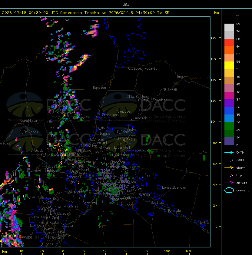This screenshot has height=255, width=252.
Task: Pick the dark orange 57-60 dBZ swatch
Action: 229,50
